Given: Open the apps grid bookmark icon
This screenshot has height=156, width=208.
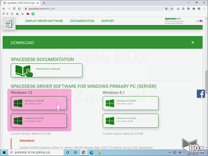Looking at the screenshot, I should pyautogui.click(x=4, y=14).
